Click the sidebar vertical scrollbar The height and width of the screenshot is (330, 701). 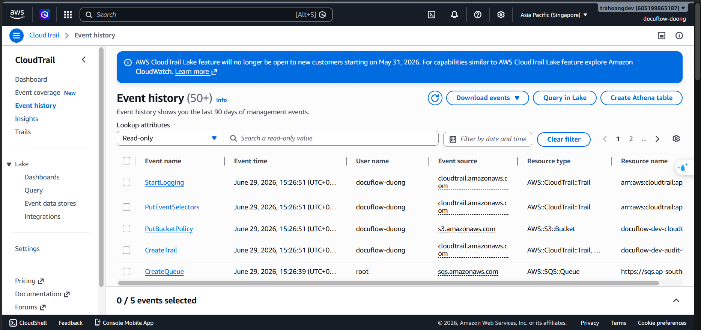pyautogui.click(x=101, y=167)
